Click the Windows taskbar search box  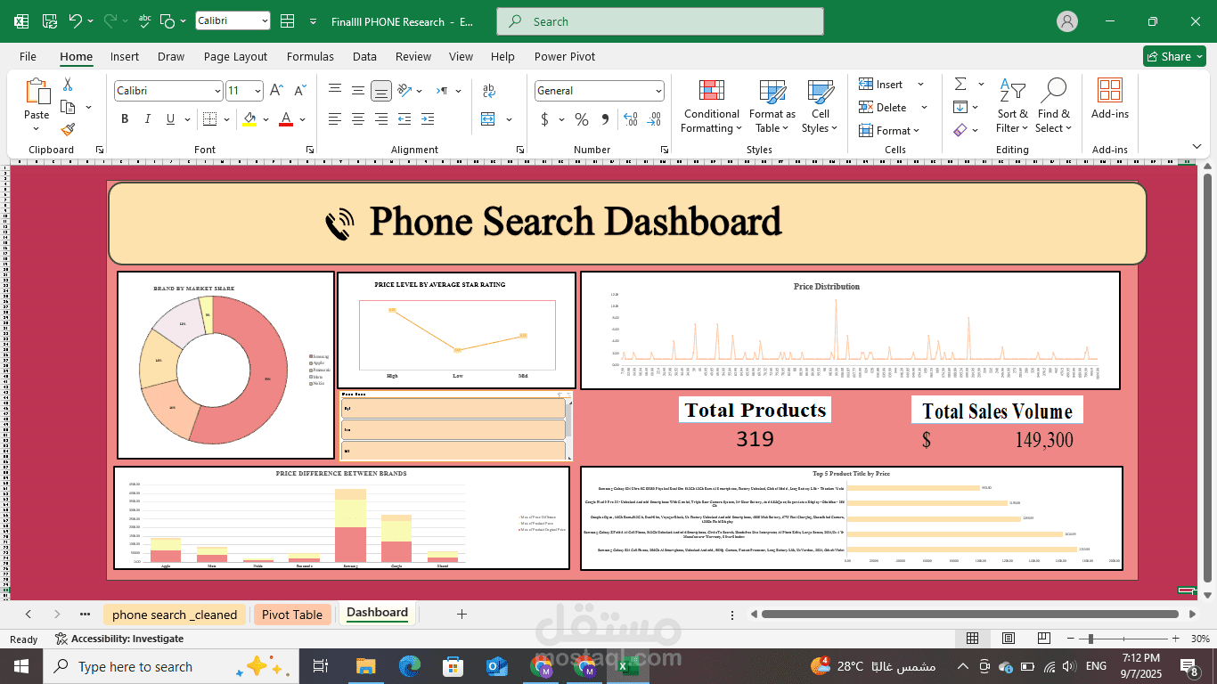[134, 666]
